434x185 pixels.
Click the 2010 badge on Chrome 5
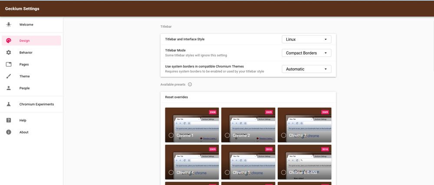(x=269, y=149)
